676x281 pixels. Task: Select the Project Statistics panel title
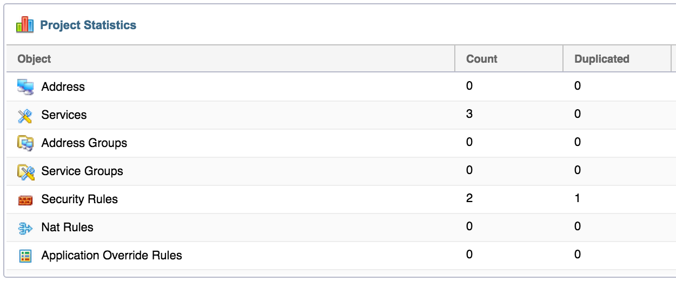pyautogui.click(x=88, y=25)
